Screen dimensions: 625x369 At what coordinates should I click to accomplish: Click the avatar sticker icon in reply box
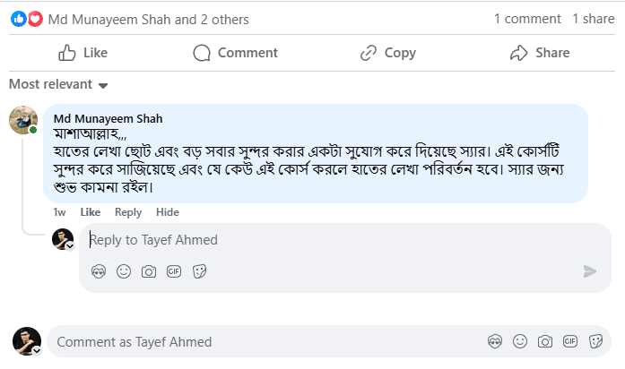point(100,270)
